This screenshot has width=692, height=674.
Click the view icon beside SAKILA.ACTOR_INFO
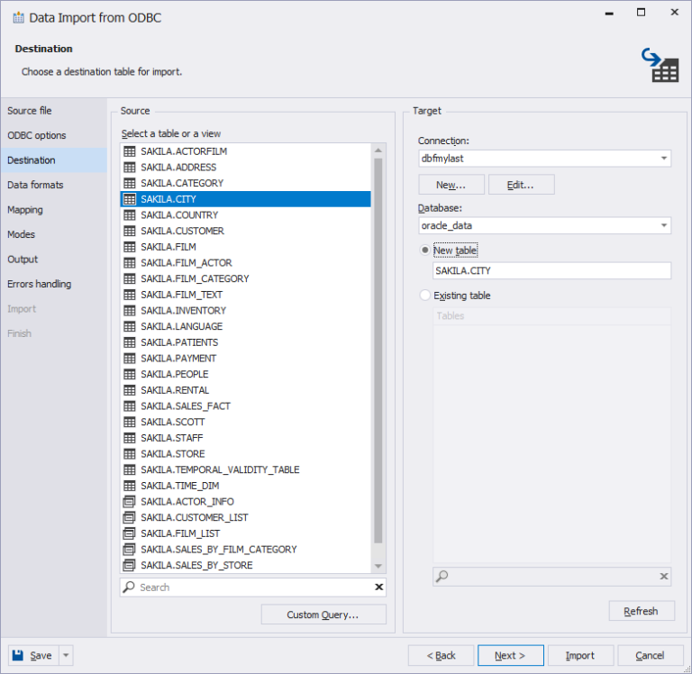coord(129,502)
